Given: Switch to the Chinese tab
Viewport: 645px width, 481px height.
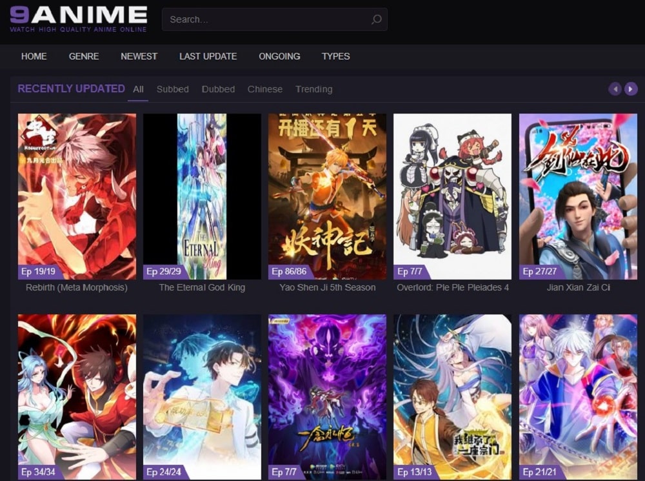Looking at the screenshot, I should click(265, 89).
